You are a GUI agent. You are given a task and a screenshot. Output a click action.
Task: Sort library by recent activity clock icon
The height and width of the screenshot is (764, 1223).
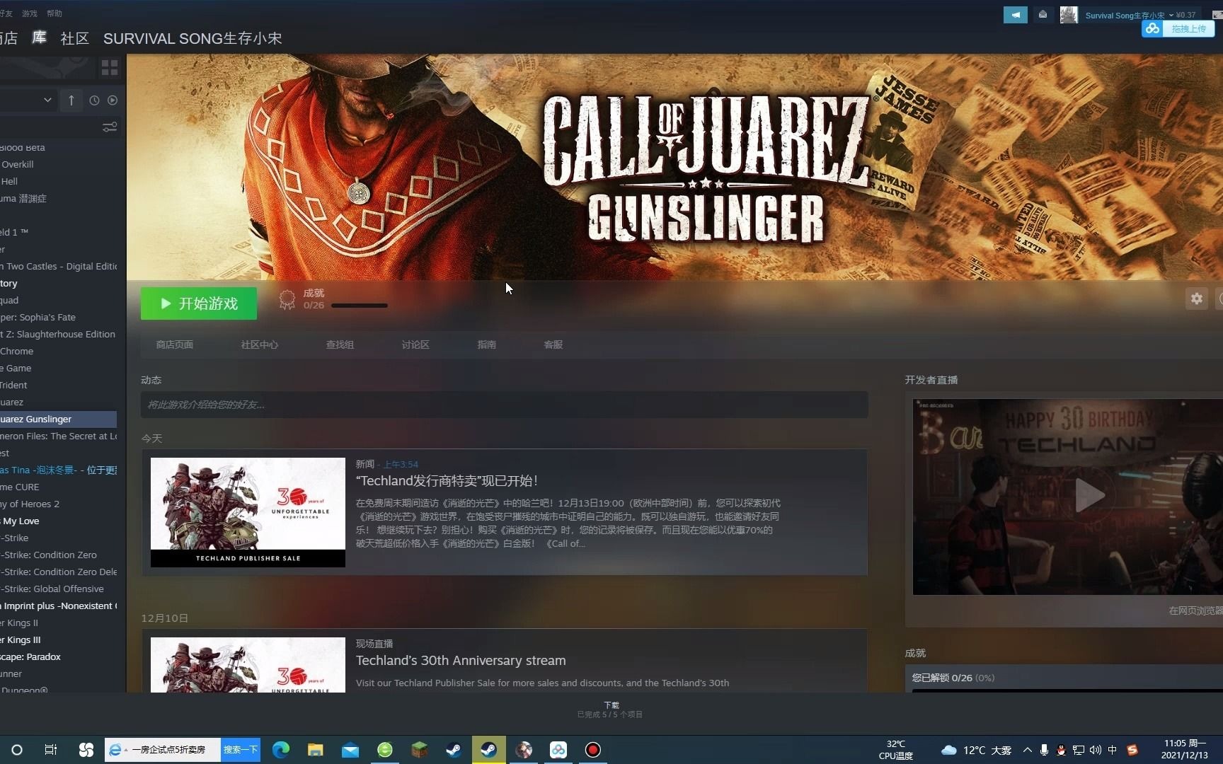click(x=94, y=100)
